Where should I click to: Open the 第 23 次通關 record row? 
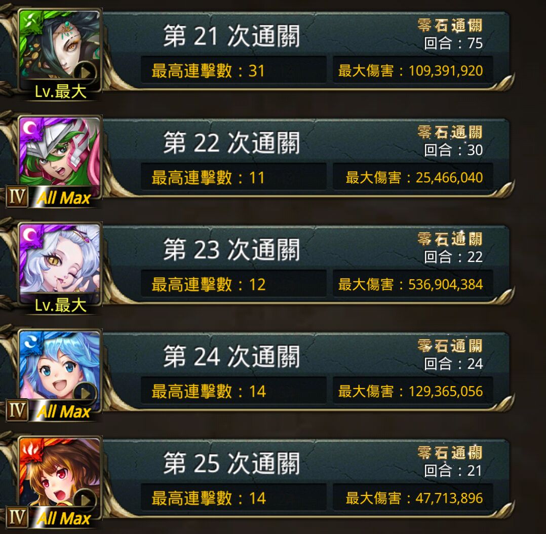click(x=306, y=264)
